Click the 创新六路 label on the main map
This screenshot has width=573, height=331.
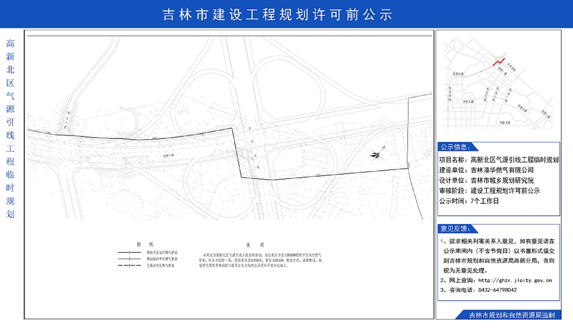pos(168,155)
